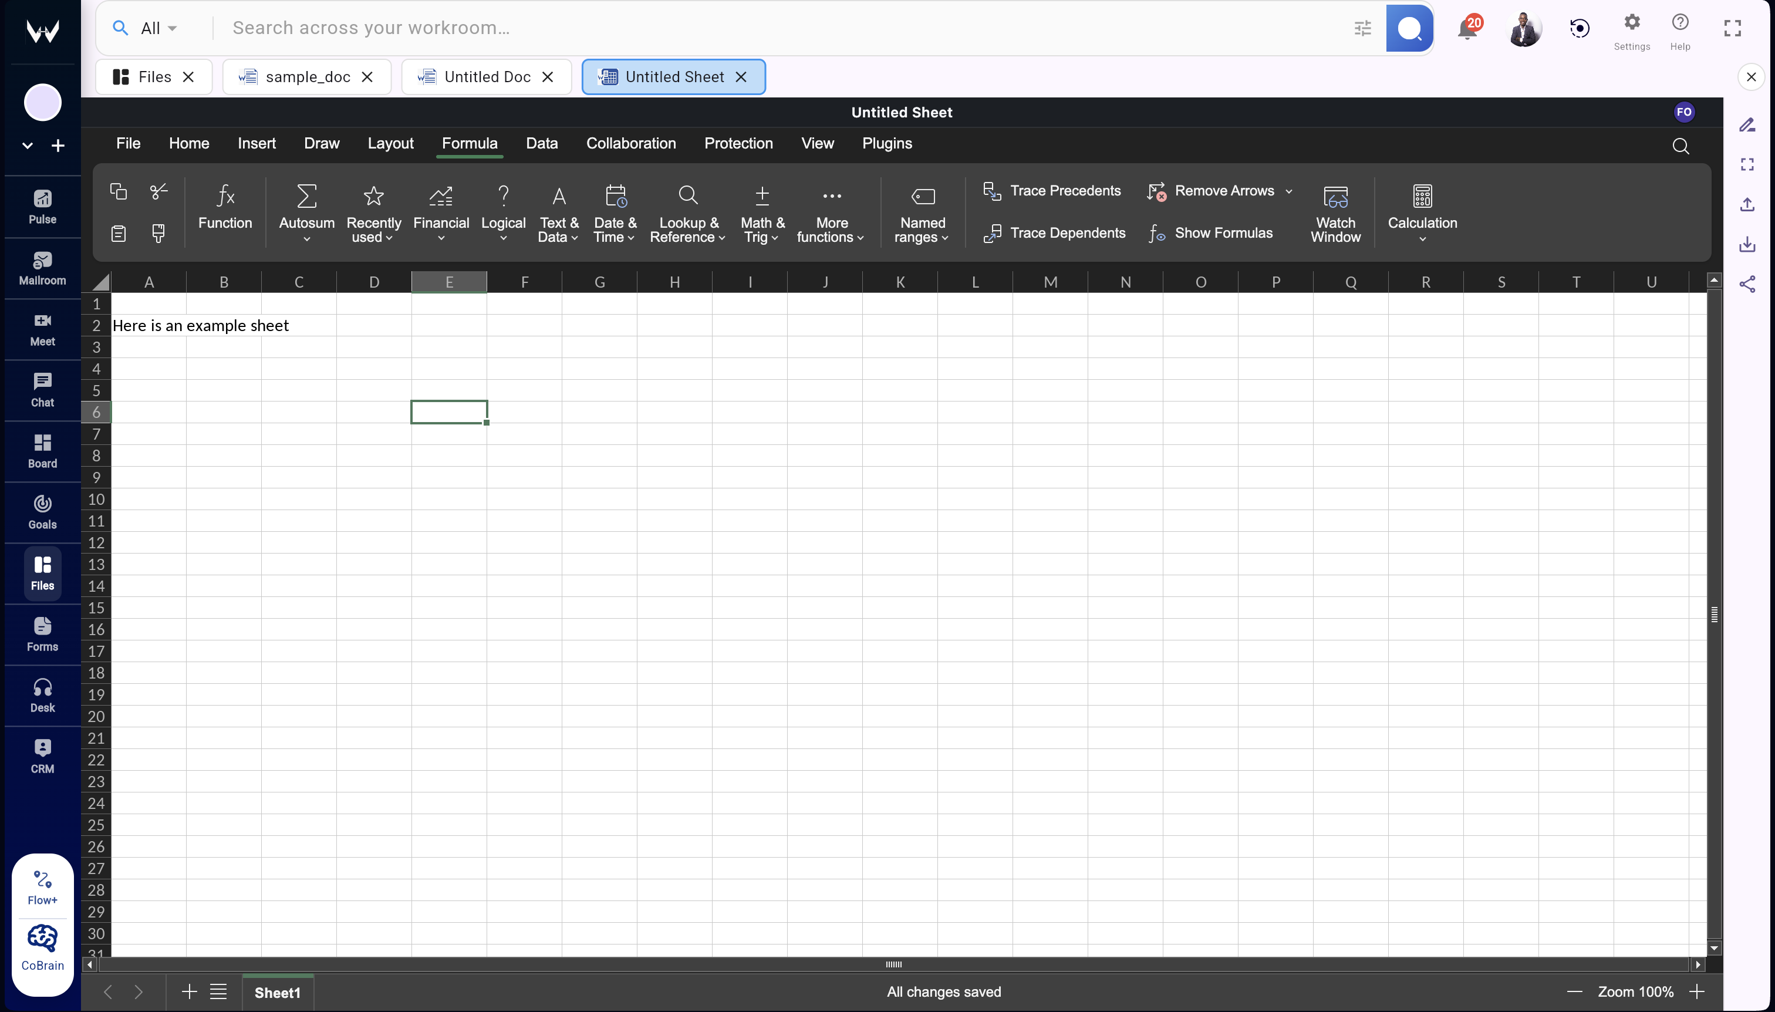1775x1012 pixels.
Task: Switch to the Data ribbon tab
Action: pyautogui.click(x=541, y=143)
